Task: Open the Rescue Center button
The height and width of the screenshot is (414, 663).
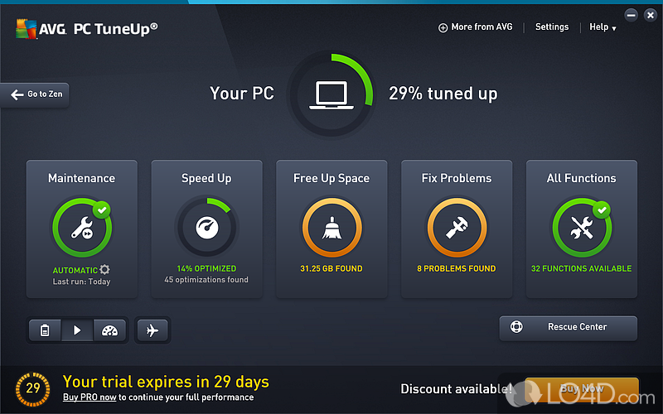Action: point(569,327)
